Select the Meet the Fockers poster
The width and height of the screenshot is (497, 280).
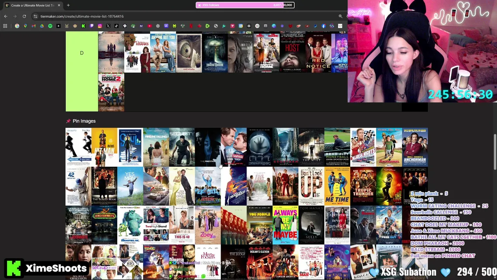click(208, 262)
